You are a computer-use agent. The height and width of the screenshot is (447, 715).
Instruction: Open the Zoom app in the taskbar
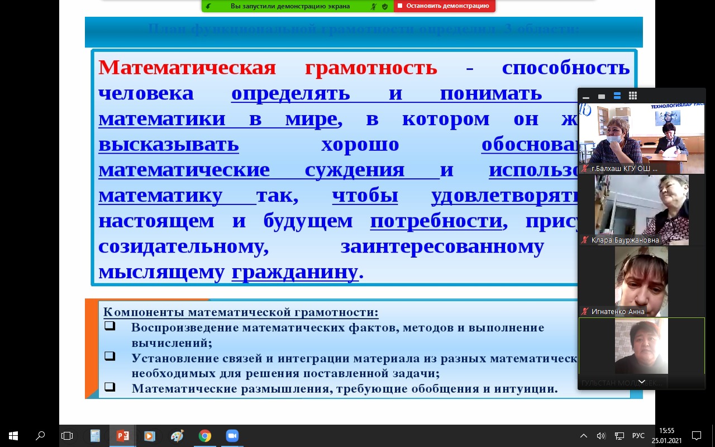232,436
